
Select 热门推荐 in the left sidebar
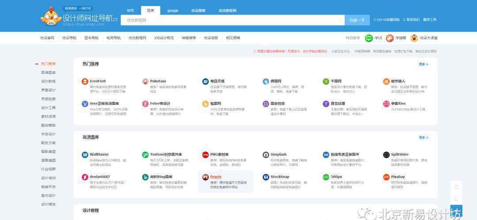coord(49,64)
